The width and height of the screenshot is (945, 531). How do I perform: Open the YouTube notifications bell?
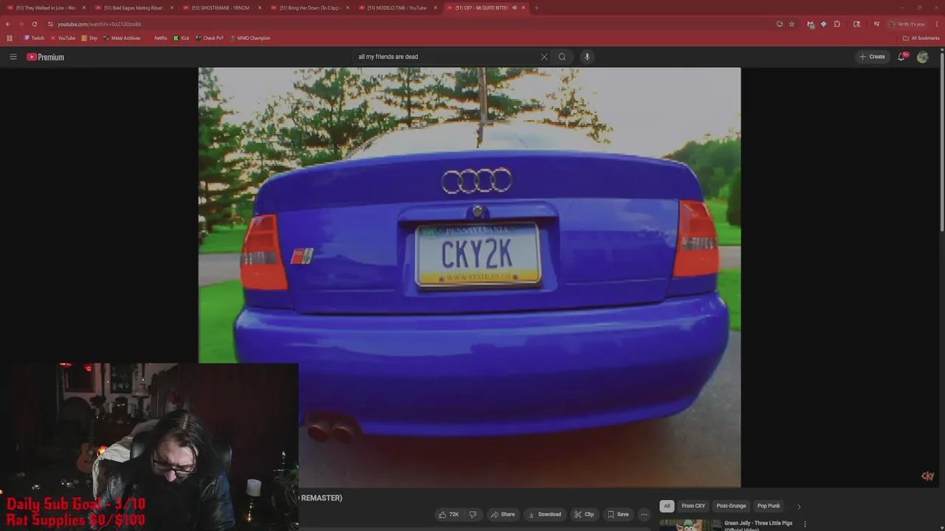[x=901, y=57]
